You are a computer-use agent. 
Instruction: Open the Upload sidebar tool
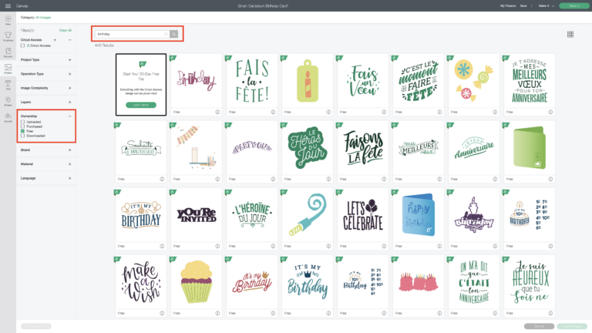click(x=8, y=119)
